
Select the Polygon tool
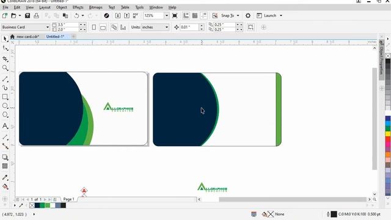pyautogui.click(x=5, y=115)
